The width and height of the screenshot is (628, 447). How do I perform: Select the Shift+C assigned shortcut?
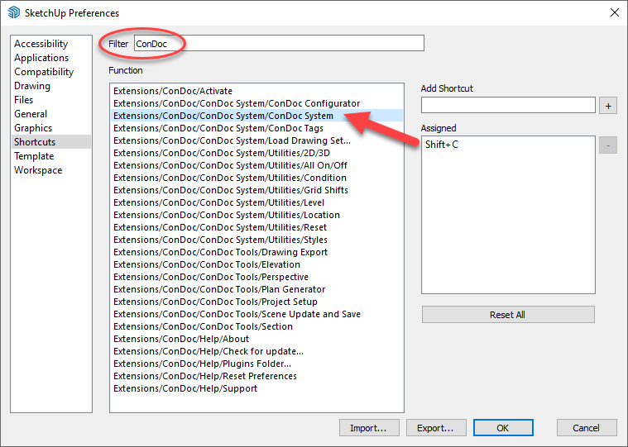[x=443, y=145]
